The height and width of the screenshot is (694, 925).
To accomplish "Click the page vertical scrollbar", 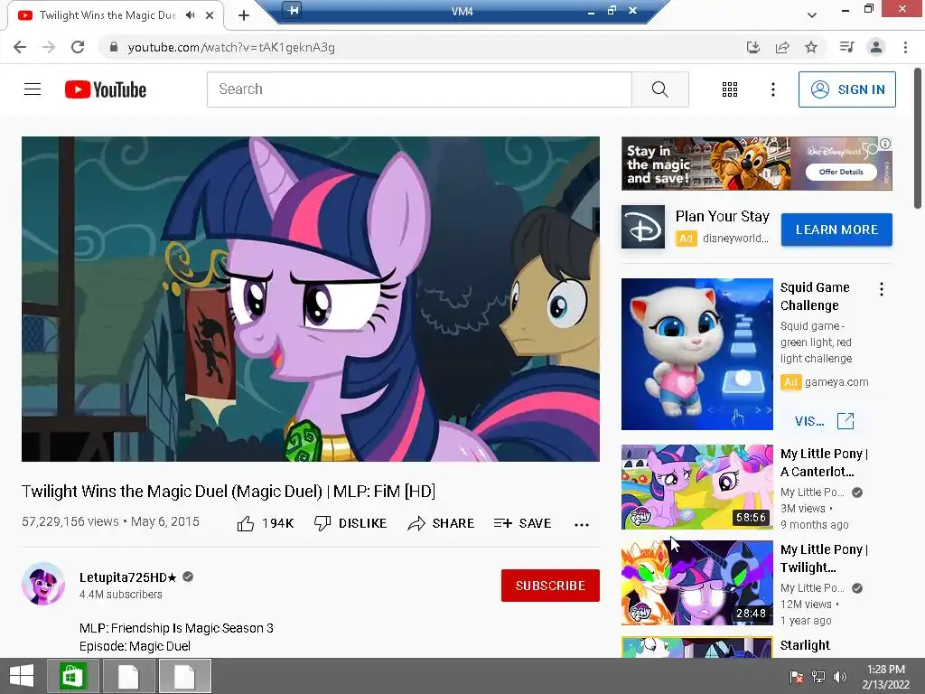I will [918, 139].
